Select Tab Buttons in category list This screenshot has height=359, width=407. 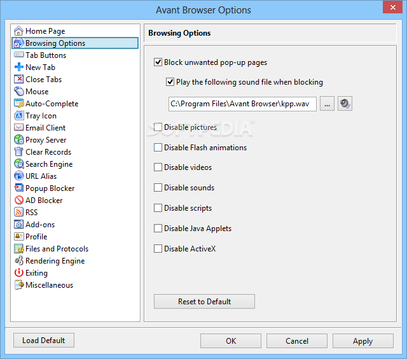tap(46, 55)
